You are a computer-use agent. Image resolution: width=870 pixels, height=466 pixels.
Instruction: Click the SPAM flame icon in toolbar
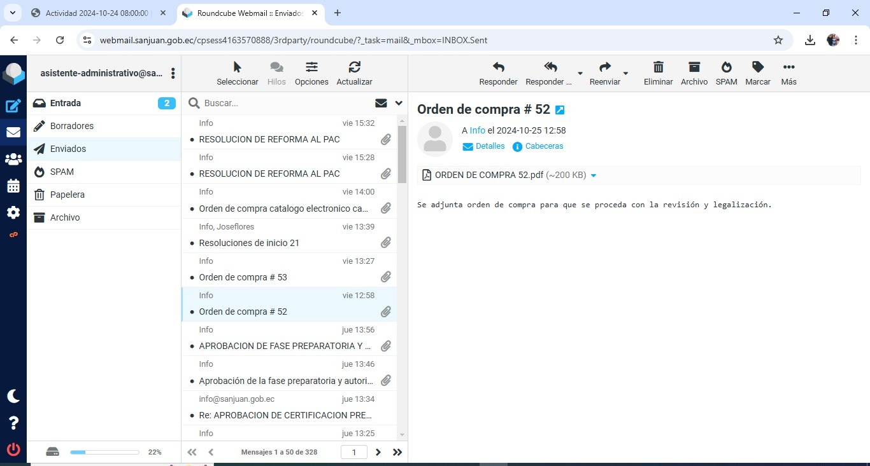(x=726, y=67)
